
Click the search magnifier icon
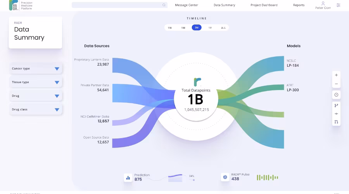click(164, 5)
